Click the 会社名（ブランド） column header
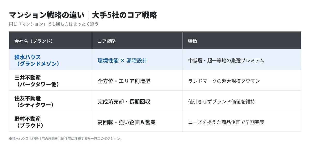This screenshot has width=310, height=148. point(50,41)
